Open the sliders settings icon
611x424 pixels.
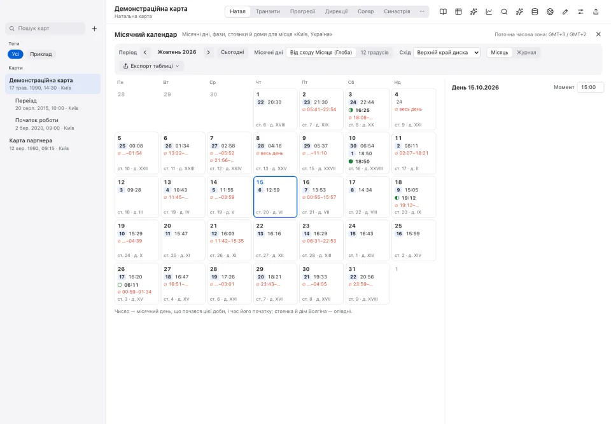(580, 11)
